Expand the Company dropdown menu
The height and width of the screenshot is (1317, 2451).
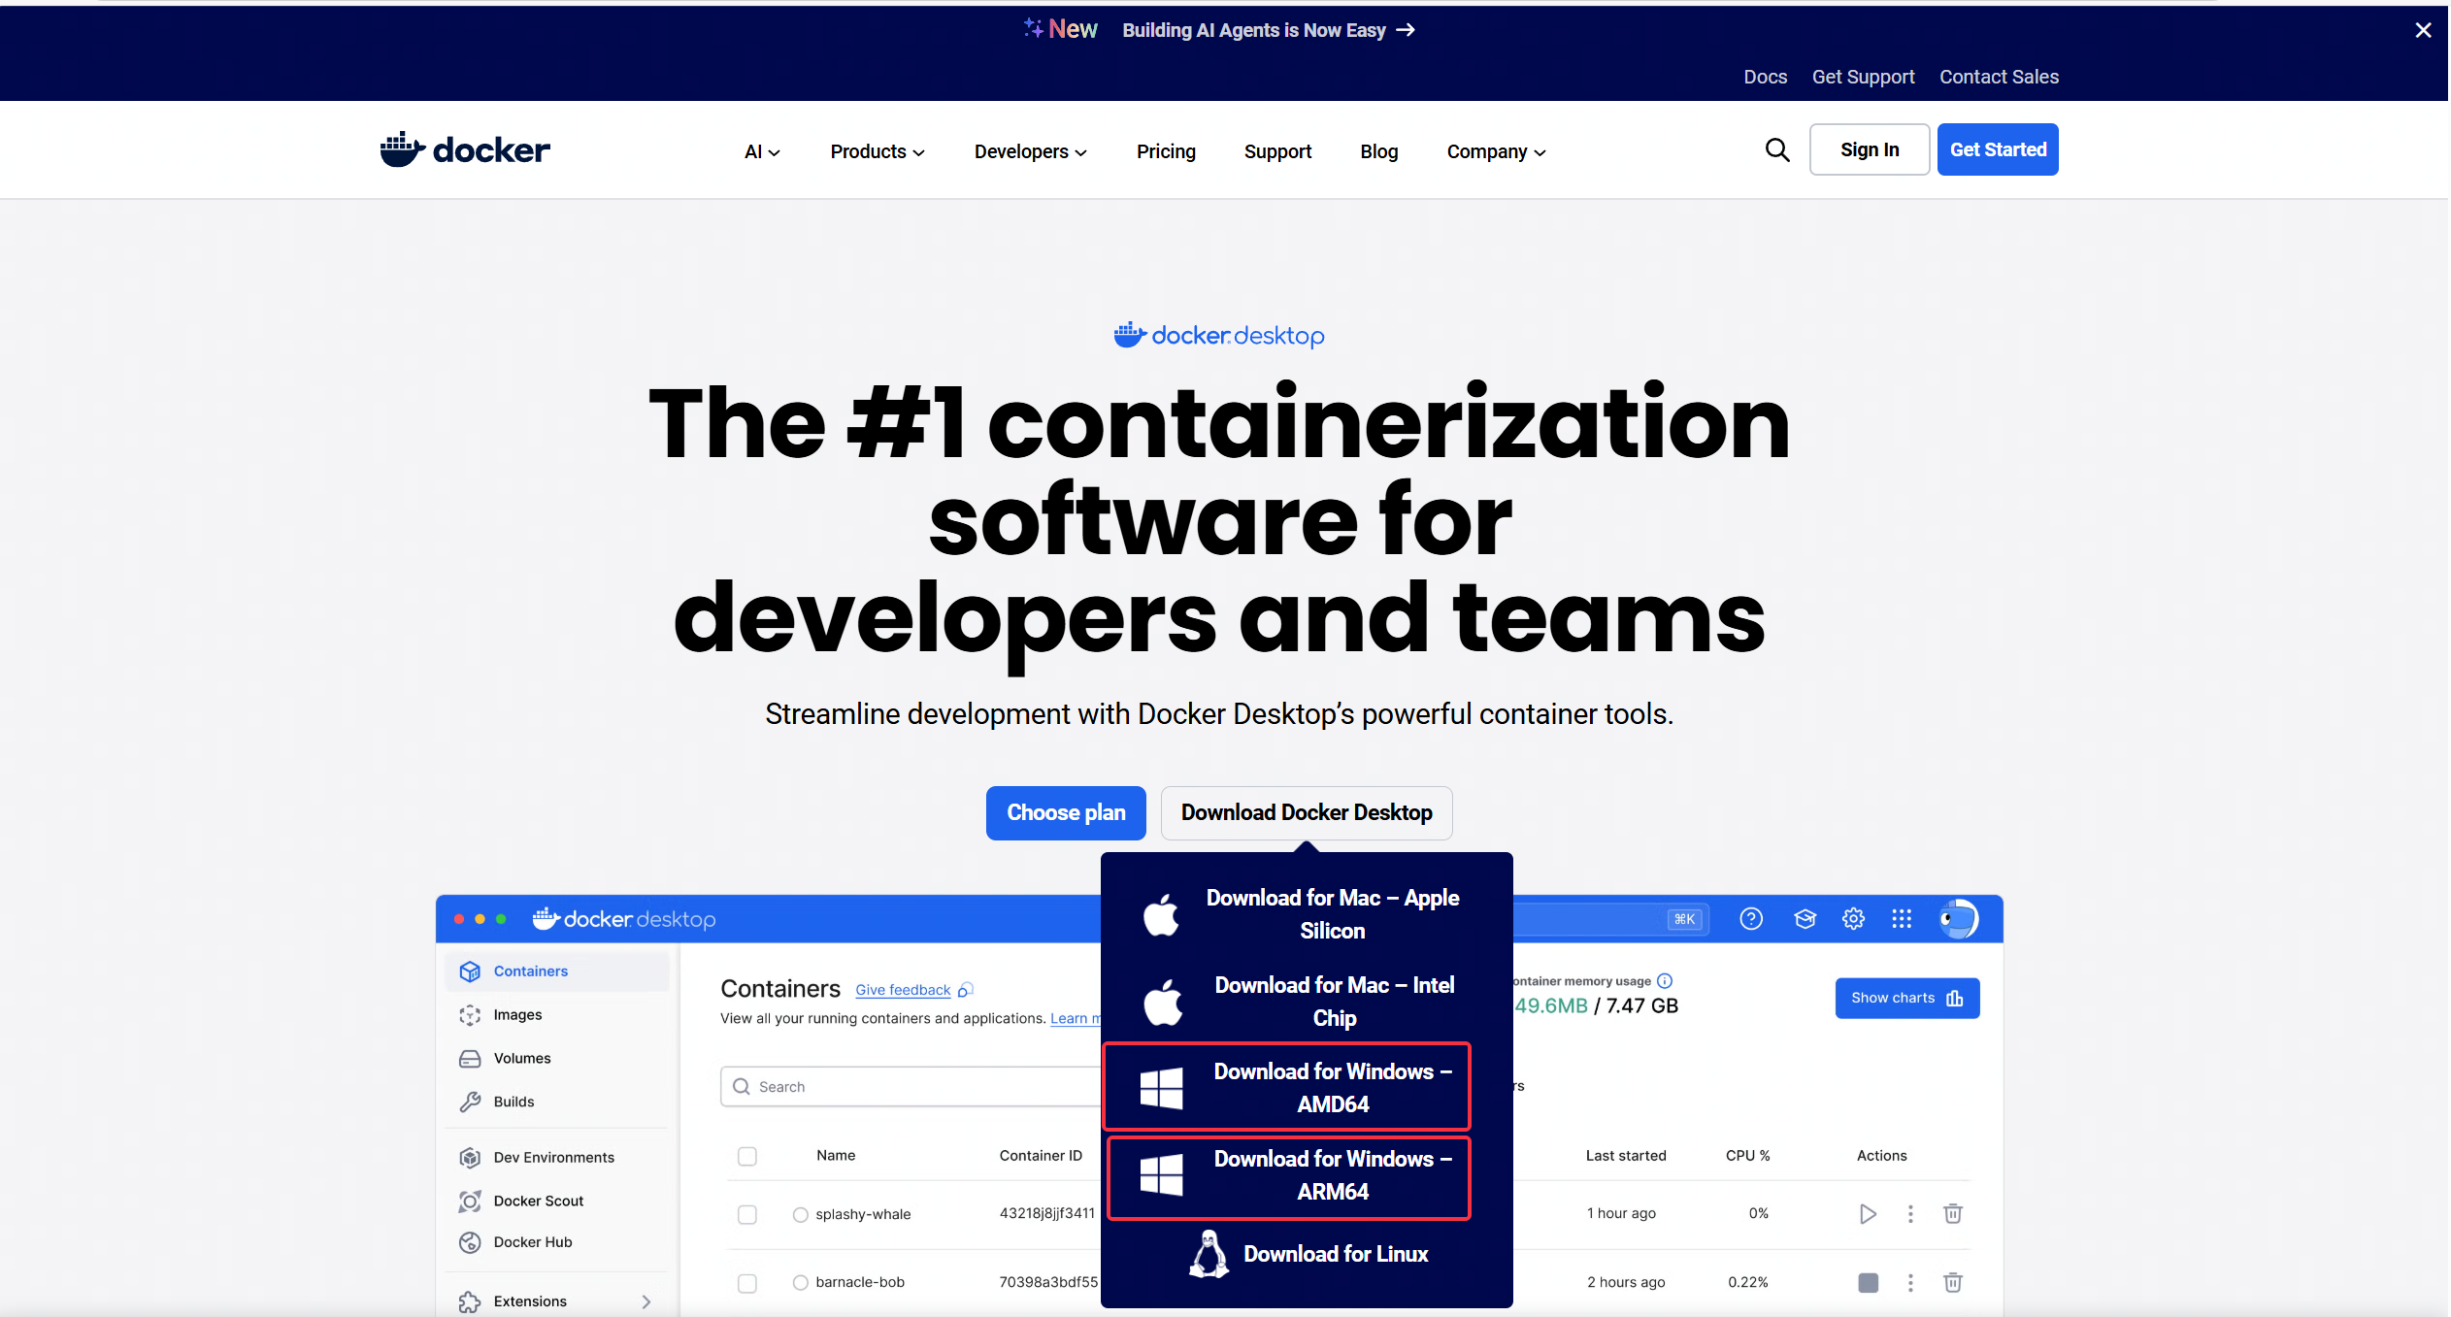pyautogui.click(x=1496, y=151)
